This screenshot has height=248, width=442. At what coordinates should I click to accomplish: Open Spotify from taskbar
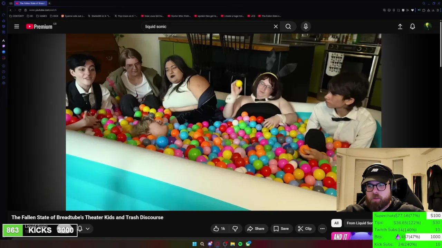(240, 244)
